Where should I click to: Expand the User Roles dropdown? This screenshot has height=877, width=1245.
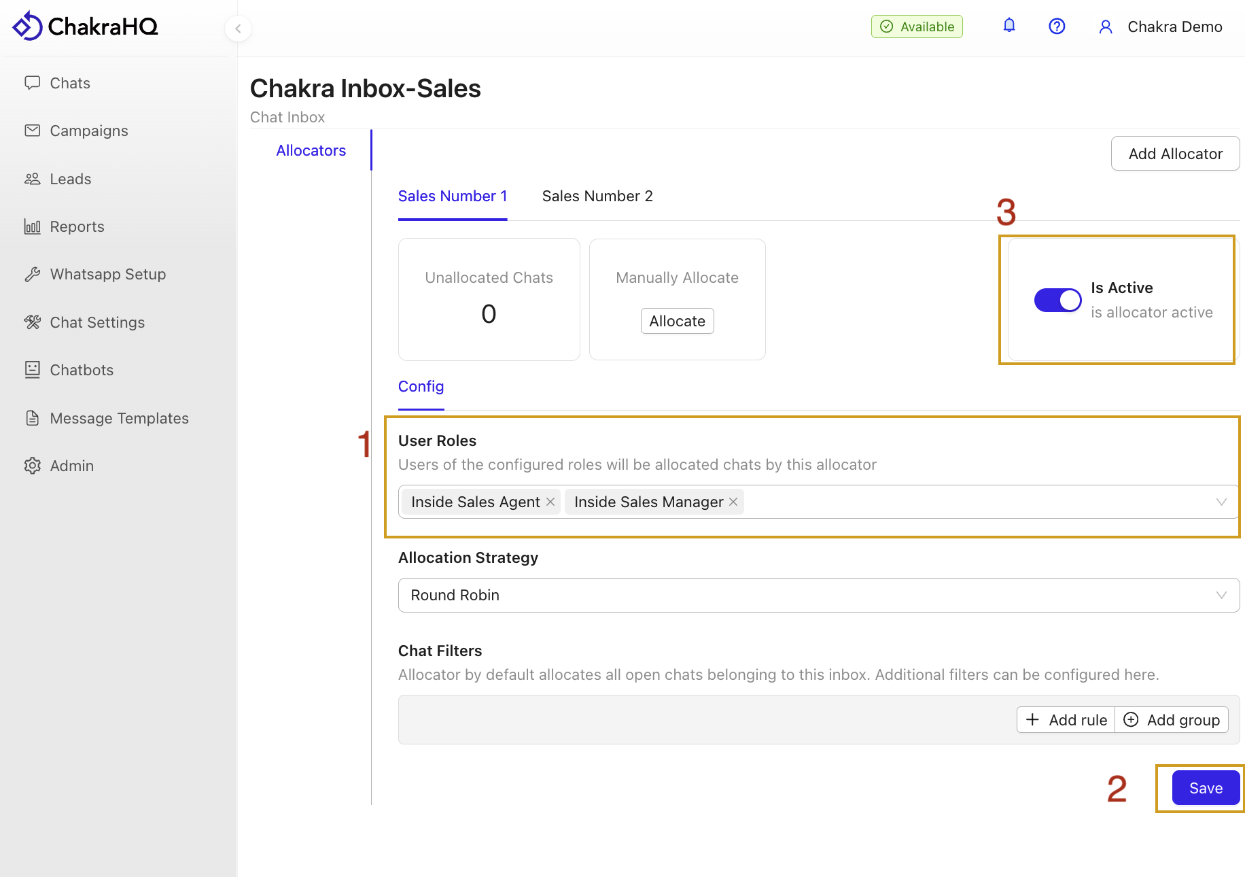pyautogui.click(x=1221, y=502)
